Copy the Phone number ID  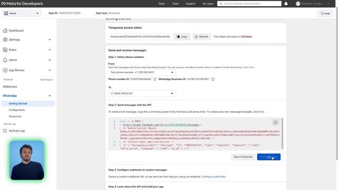click(x=155, y=79)
